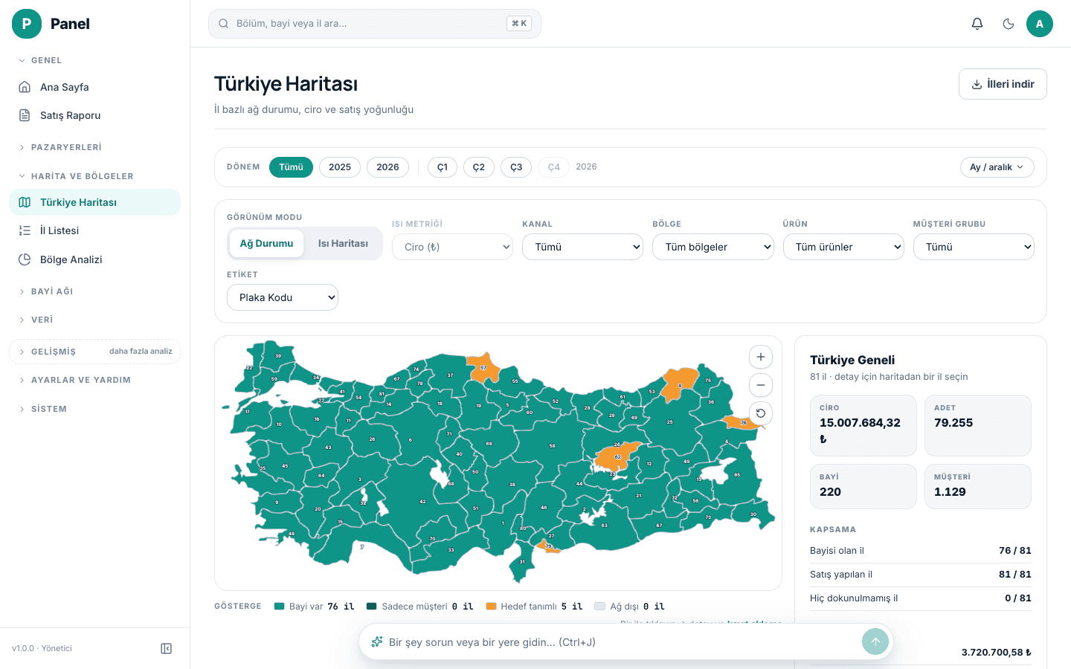Focus the Bölüm, bayi veya il search field
This screenshot has height=669, width=1071.
pyautogui.click(x=374, y=24)
